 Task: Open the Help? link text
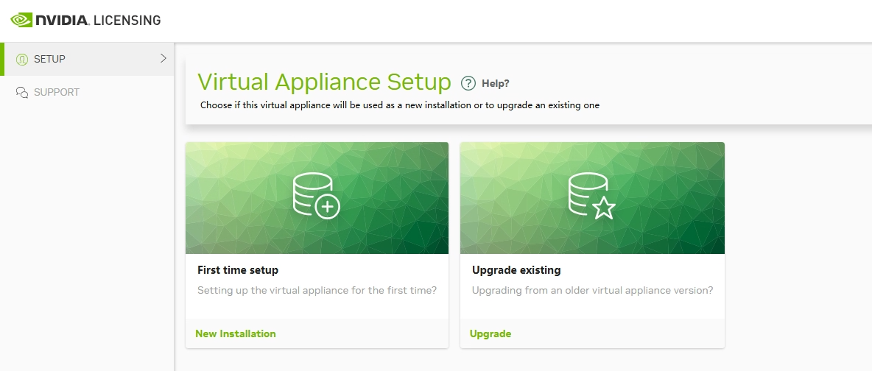(495, 83)
